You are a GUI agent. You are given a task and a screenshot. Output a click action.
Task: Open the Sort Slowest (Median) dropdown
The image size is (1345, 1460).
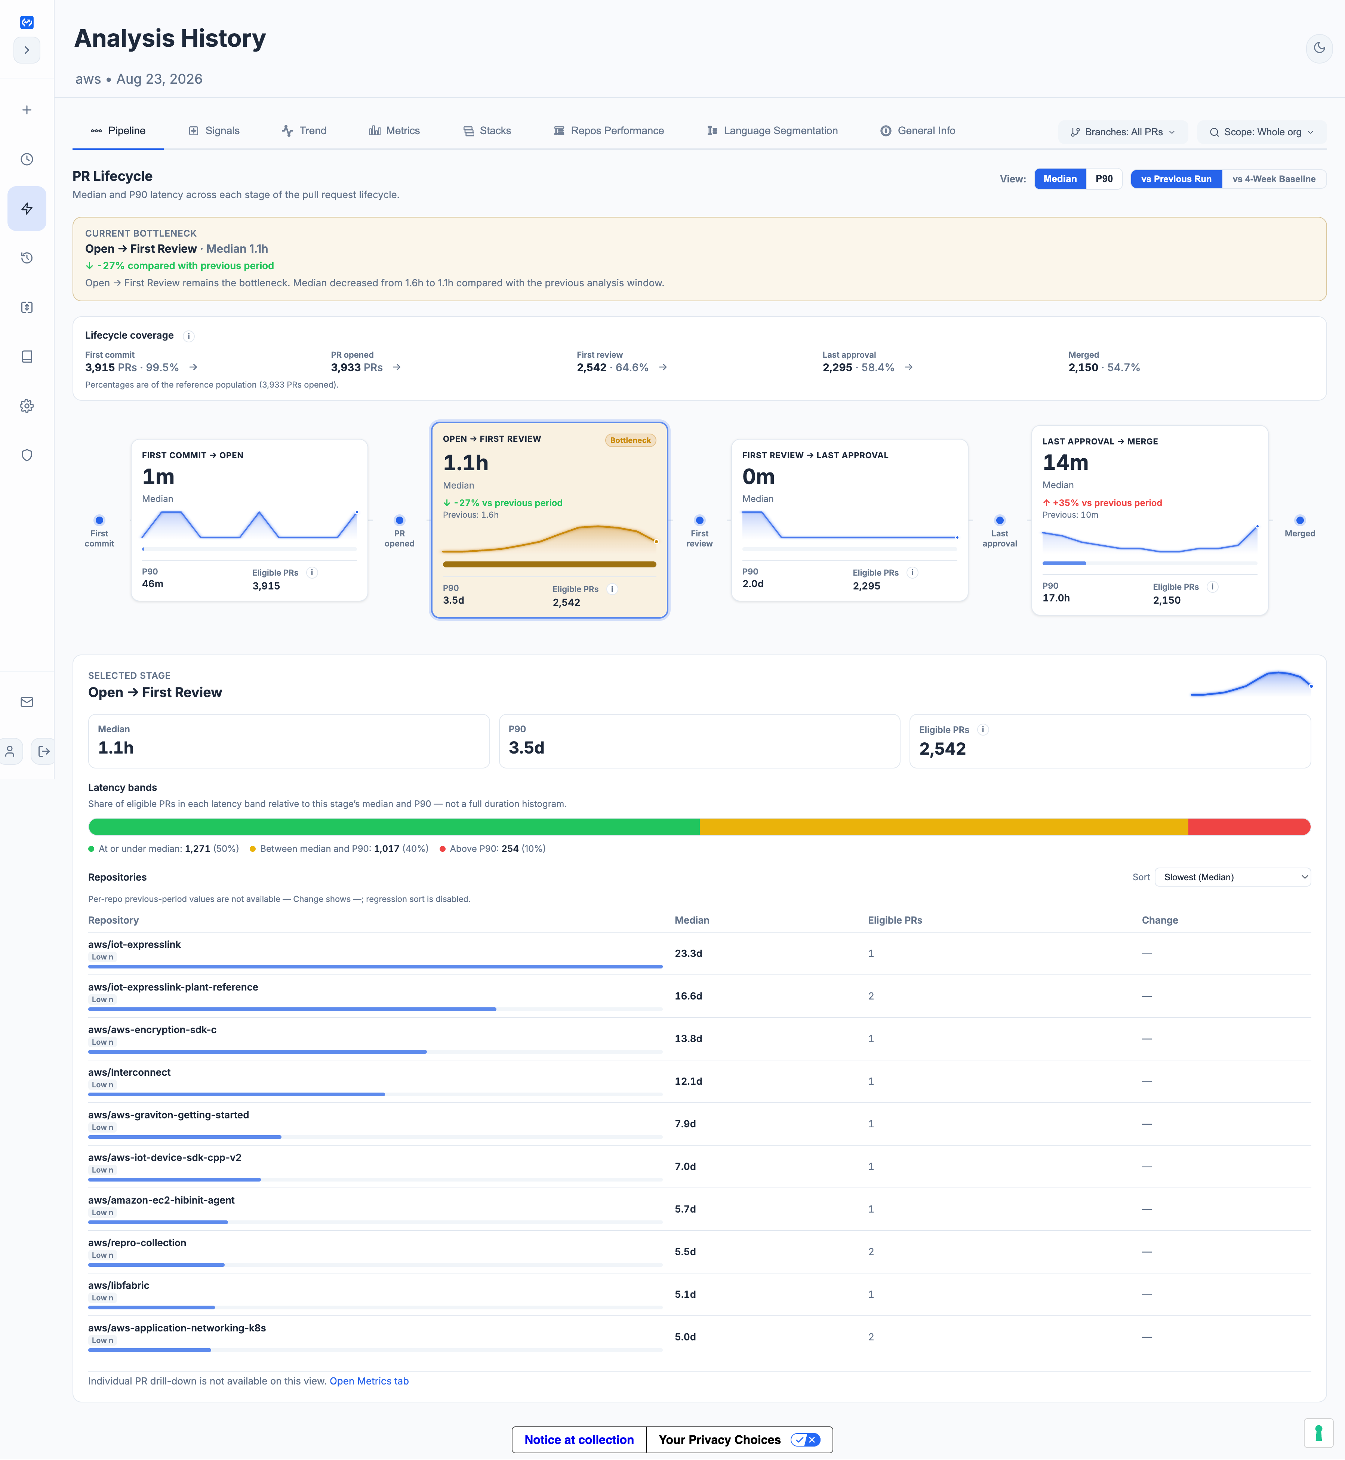(x=1233, y=877)
